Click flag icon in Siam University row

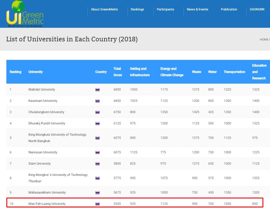coord(98,164)
